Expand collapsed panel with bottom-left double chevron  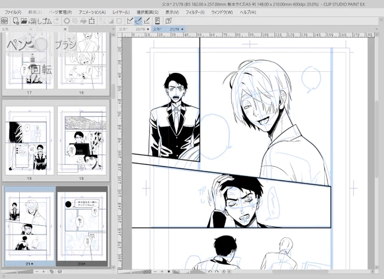click(x=4, y=276)
